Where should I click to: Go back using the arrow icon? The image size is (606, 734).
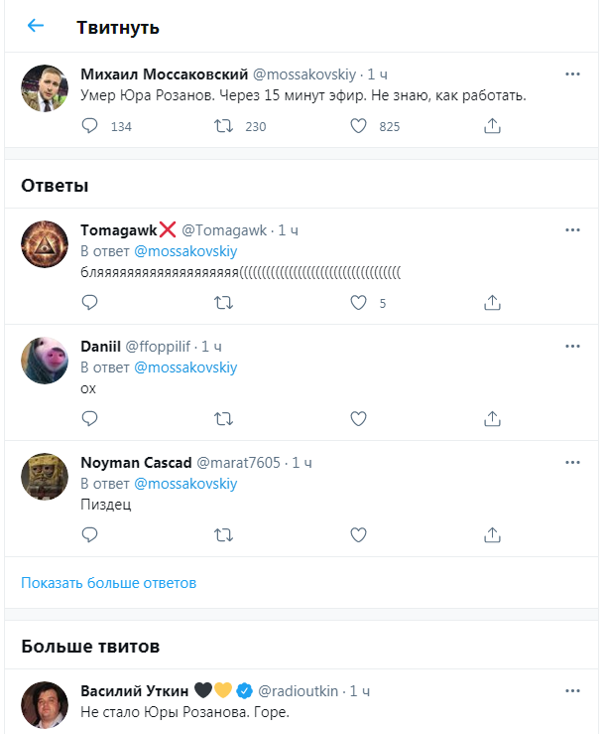(x=36, y=26)
